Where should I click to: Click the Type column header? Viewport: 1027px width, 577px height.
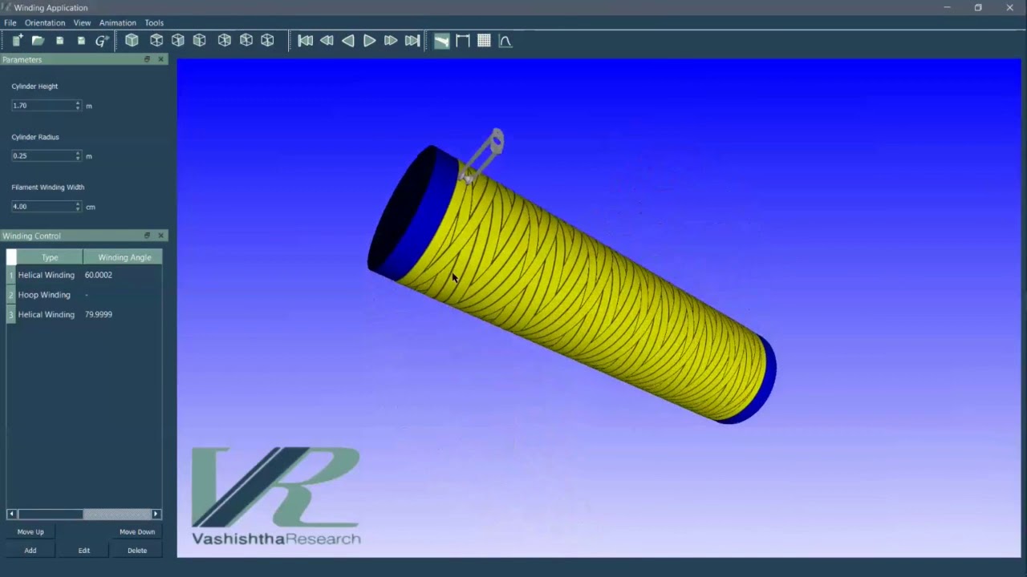[50, 257]
